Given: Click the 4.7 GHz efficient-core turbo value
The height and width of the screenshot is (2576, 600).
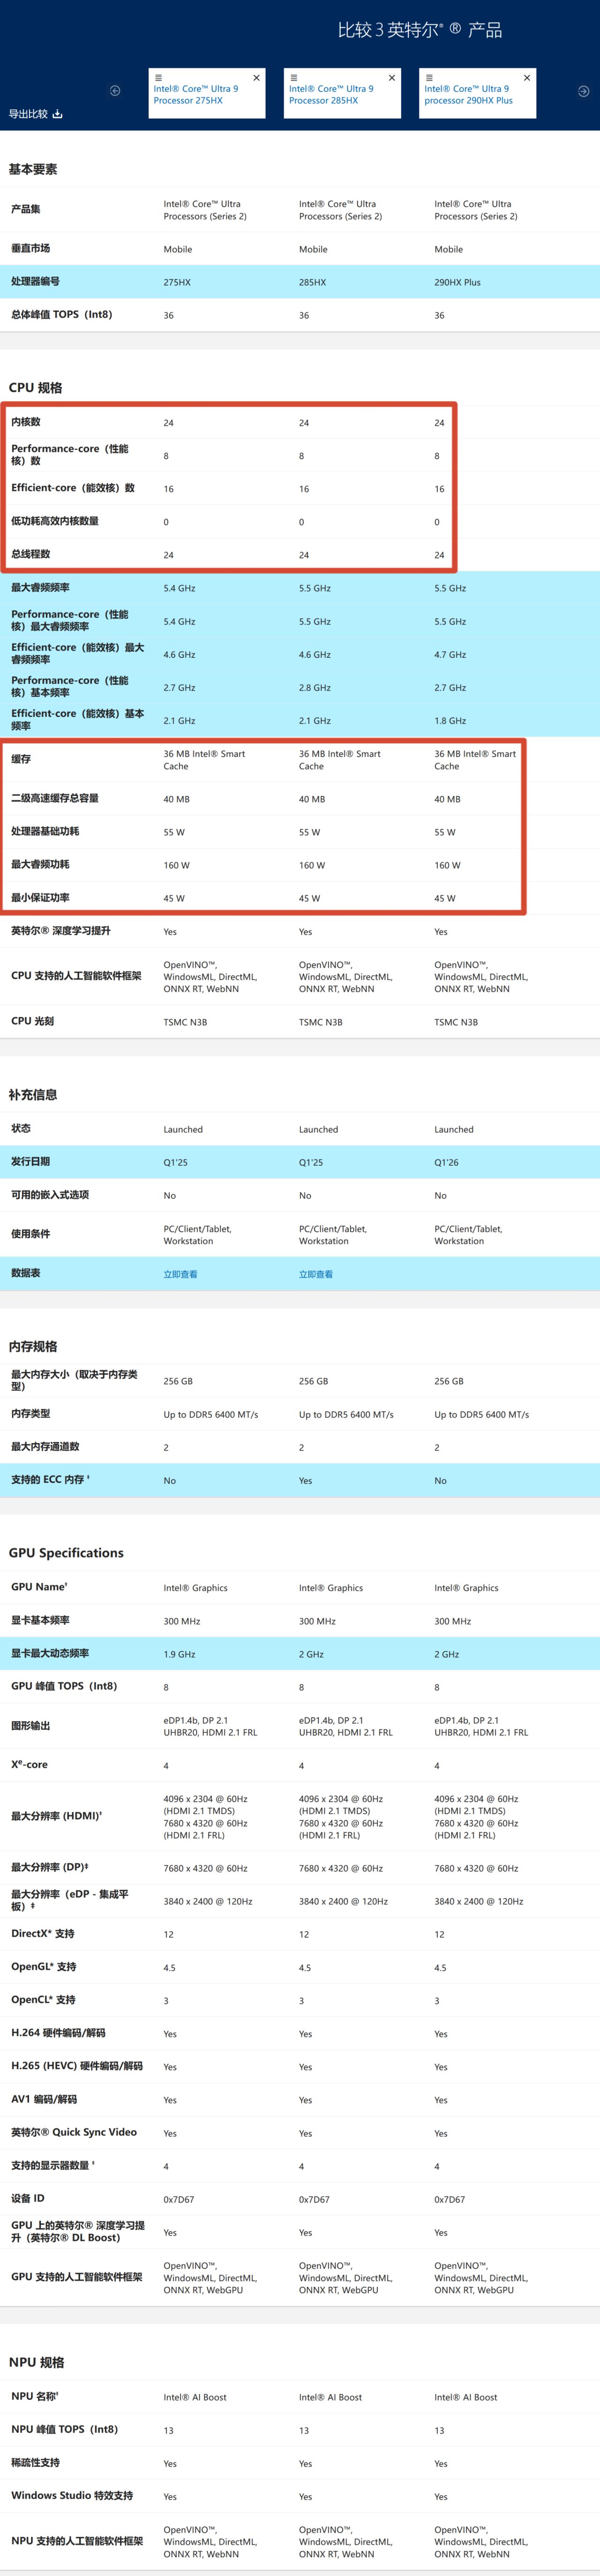Looking at the screenshot, I should (450, 655).
